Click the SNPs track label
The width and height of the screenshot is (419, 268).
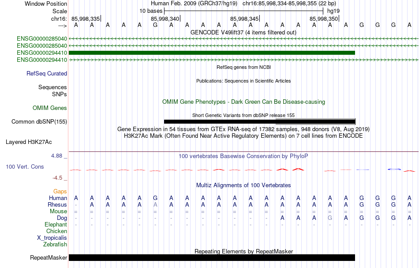(60, 94)
